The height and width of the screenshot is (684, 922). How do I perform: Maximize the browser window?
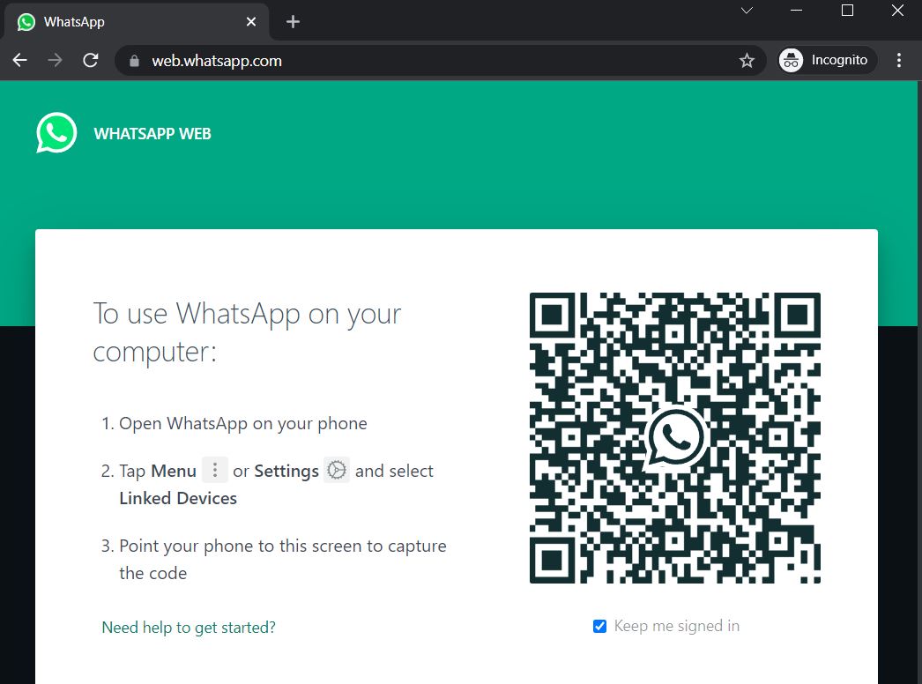click(847, 11)
